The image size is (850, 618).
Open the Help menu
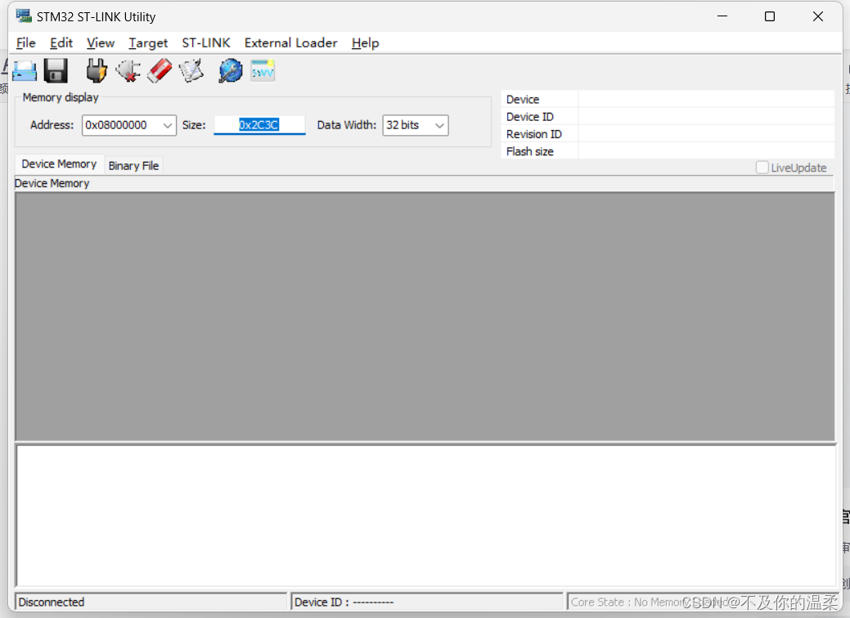(365, 43)
